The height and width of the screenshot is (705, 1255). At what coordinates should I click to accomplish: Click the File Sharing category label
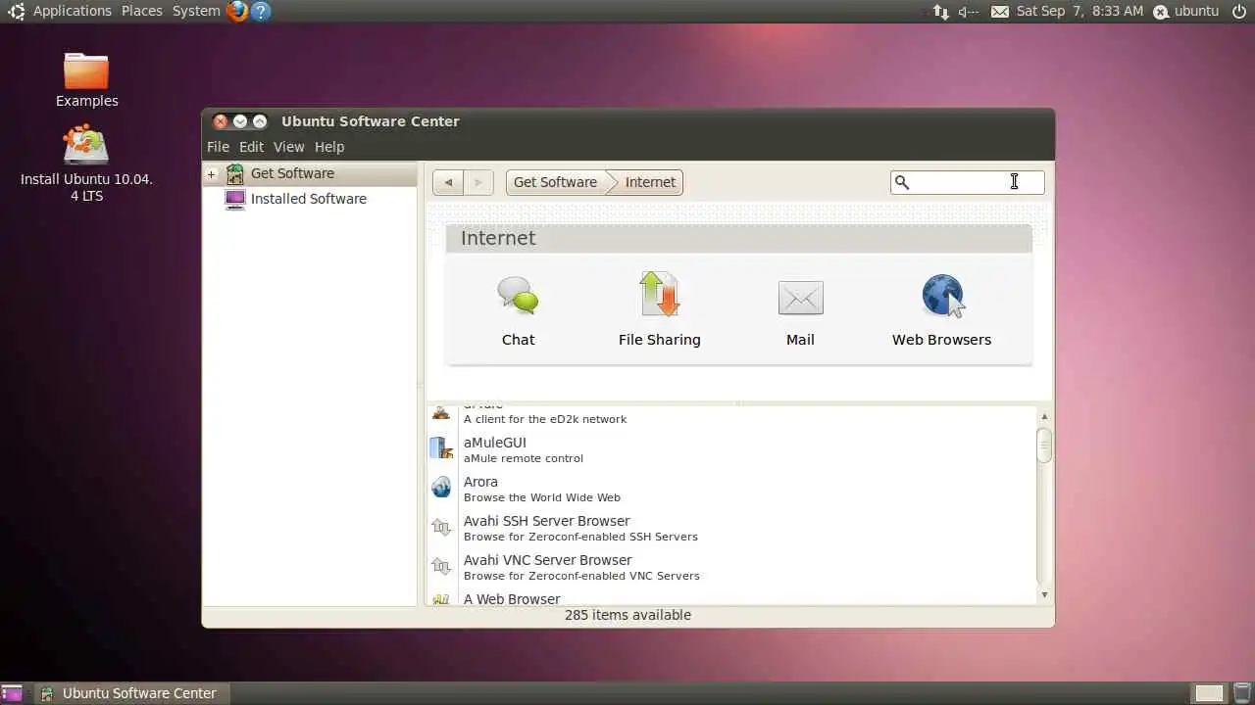tap(659, 340)
